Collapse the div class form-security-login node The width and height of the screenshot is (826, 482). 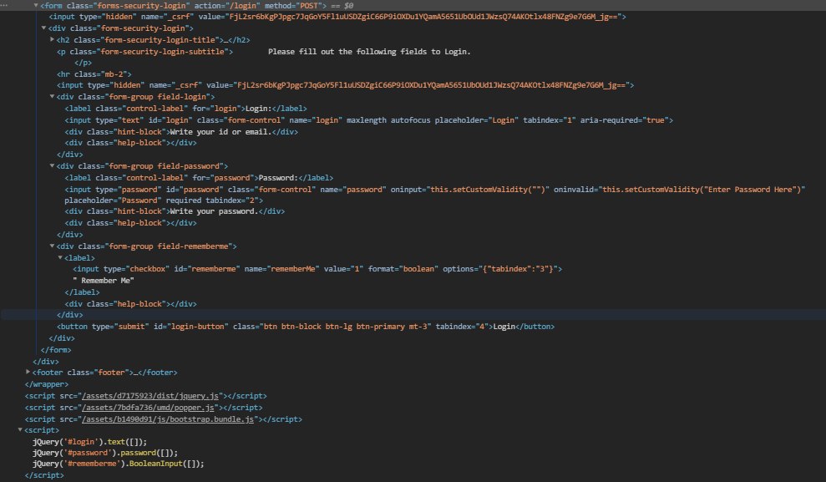(43, 28)
